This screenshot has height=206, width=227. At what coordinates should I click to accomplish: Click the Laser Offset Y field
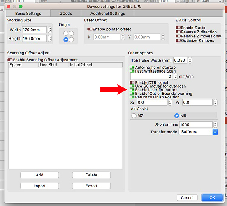coord(147,37)
